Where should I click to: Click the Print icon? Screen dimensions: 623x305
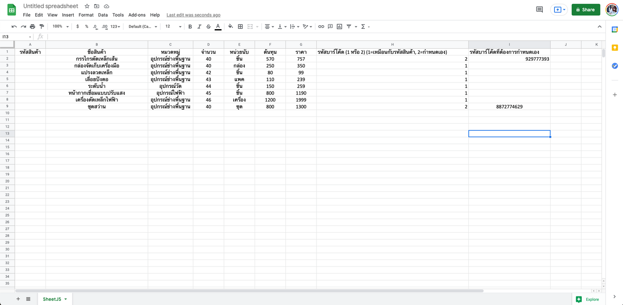click(x=32, y=26)
